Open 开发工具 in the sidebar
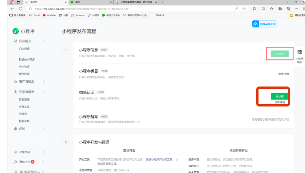The height and width of the screenshot is (173, 305). [24, 107]
